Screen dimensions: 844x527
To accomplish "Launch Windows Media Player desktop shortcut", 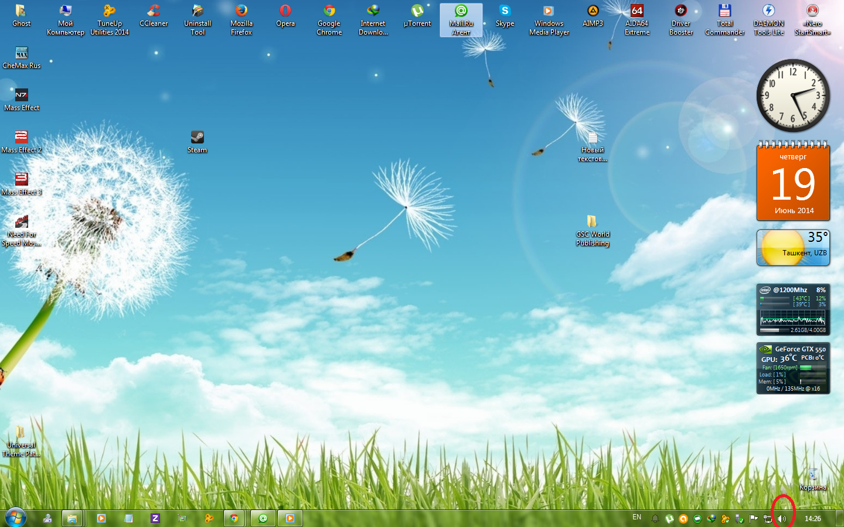I will pos(549,20).
